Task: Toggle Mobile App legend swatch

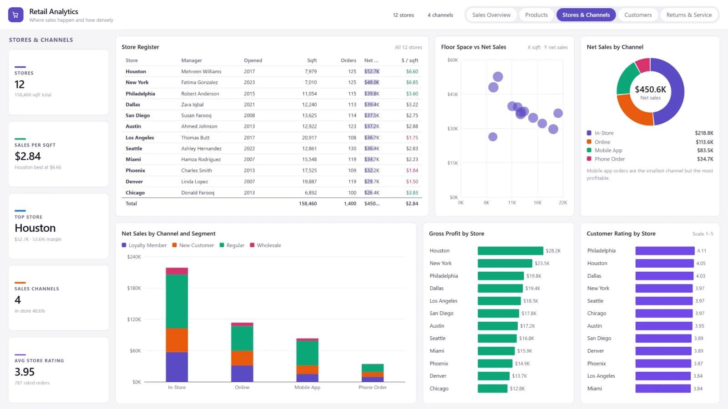Action: coord(589,150)
